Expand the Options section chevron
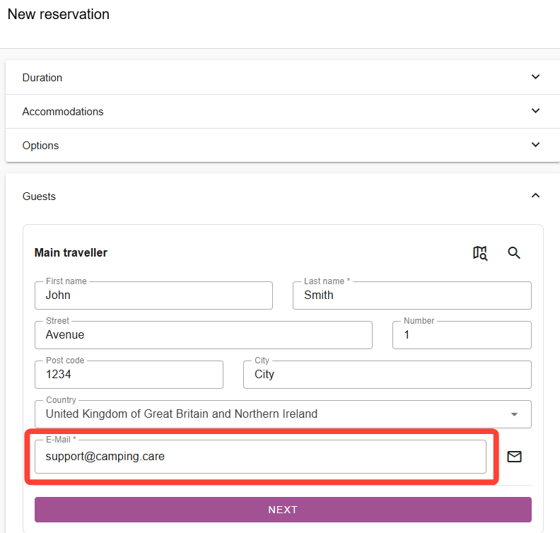The image size is (560, 533). coord(535,145)
